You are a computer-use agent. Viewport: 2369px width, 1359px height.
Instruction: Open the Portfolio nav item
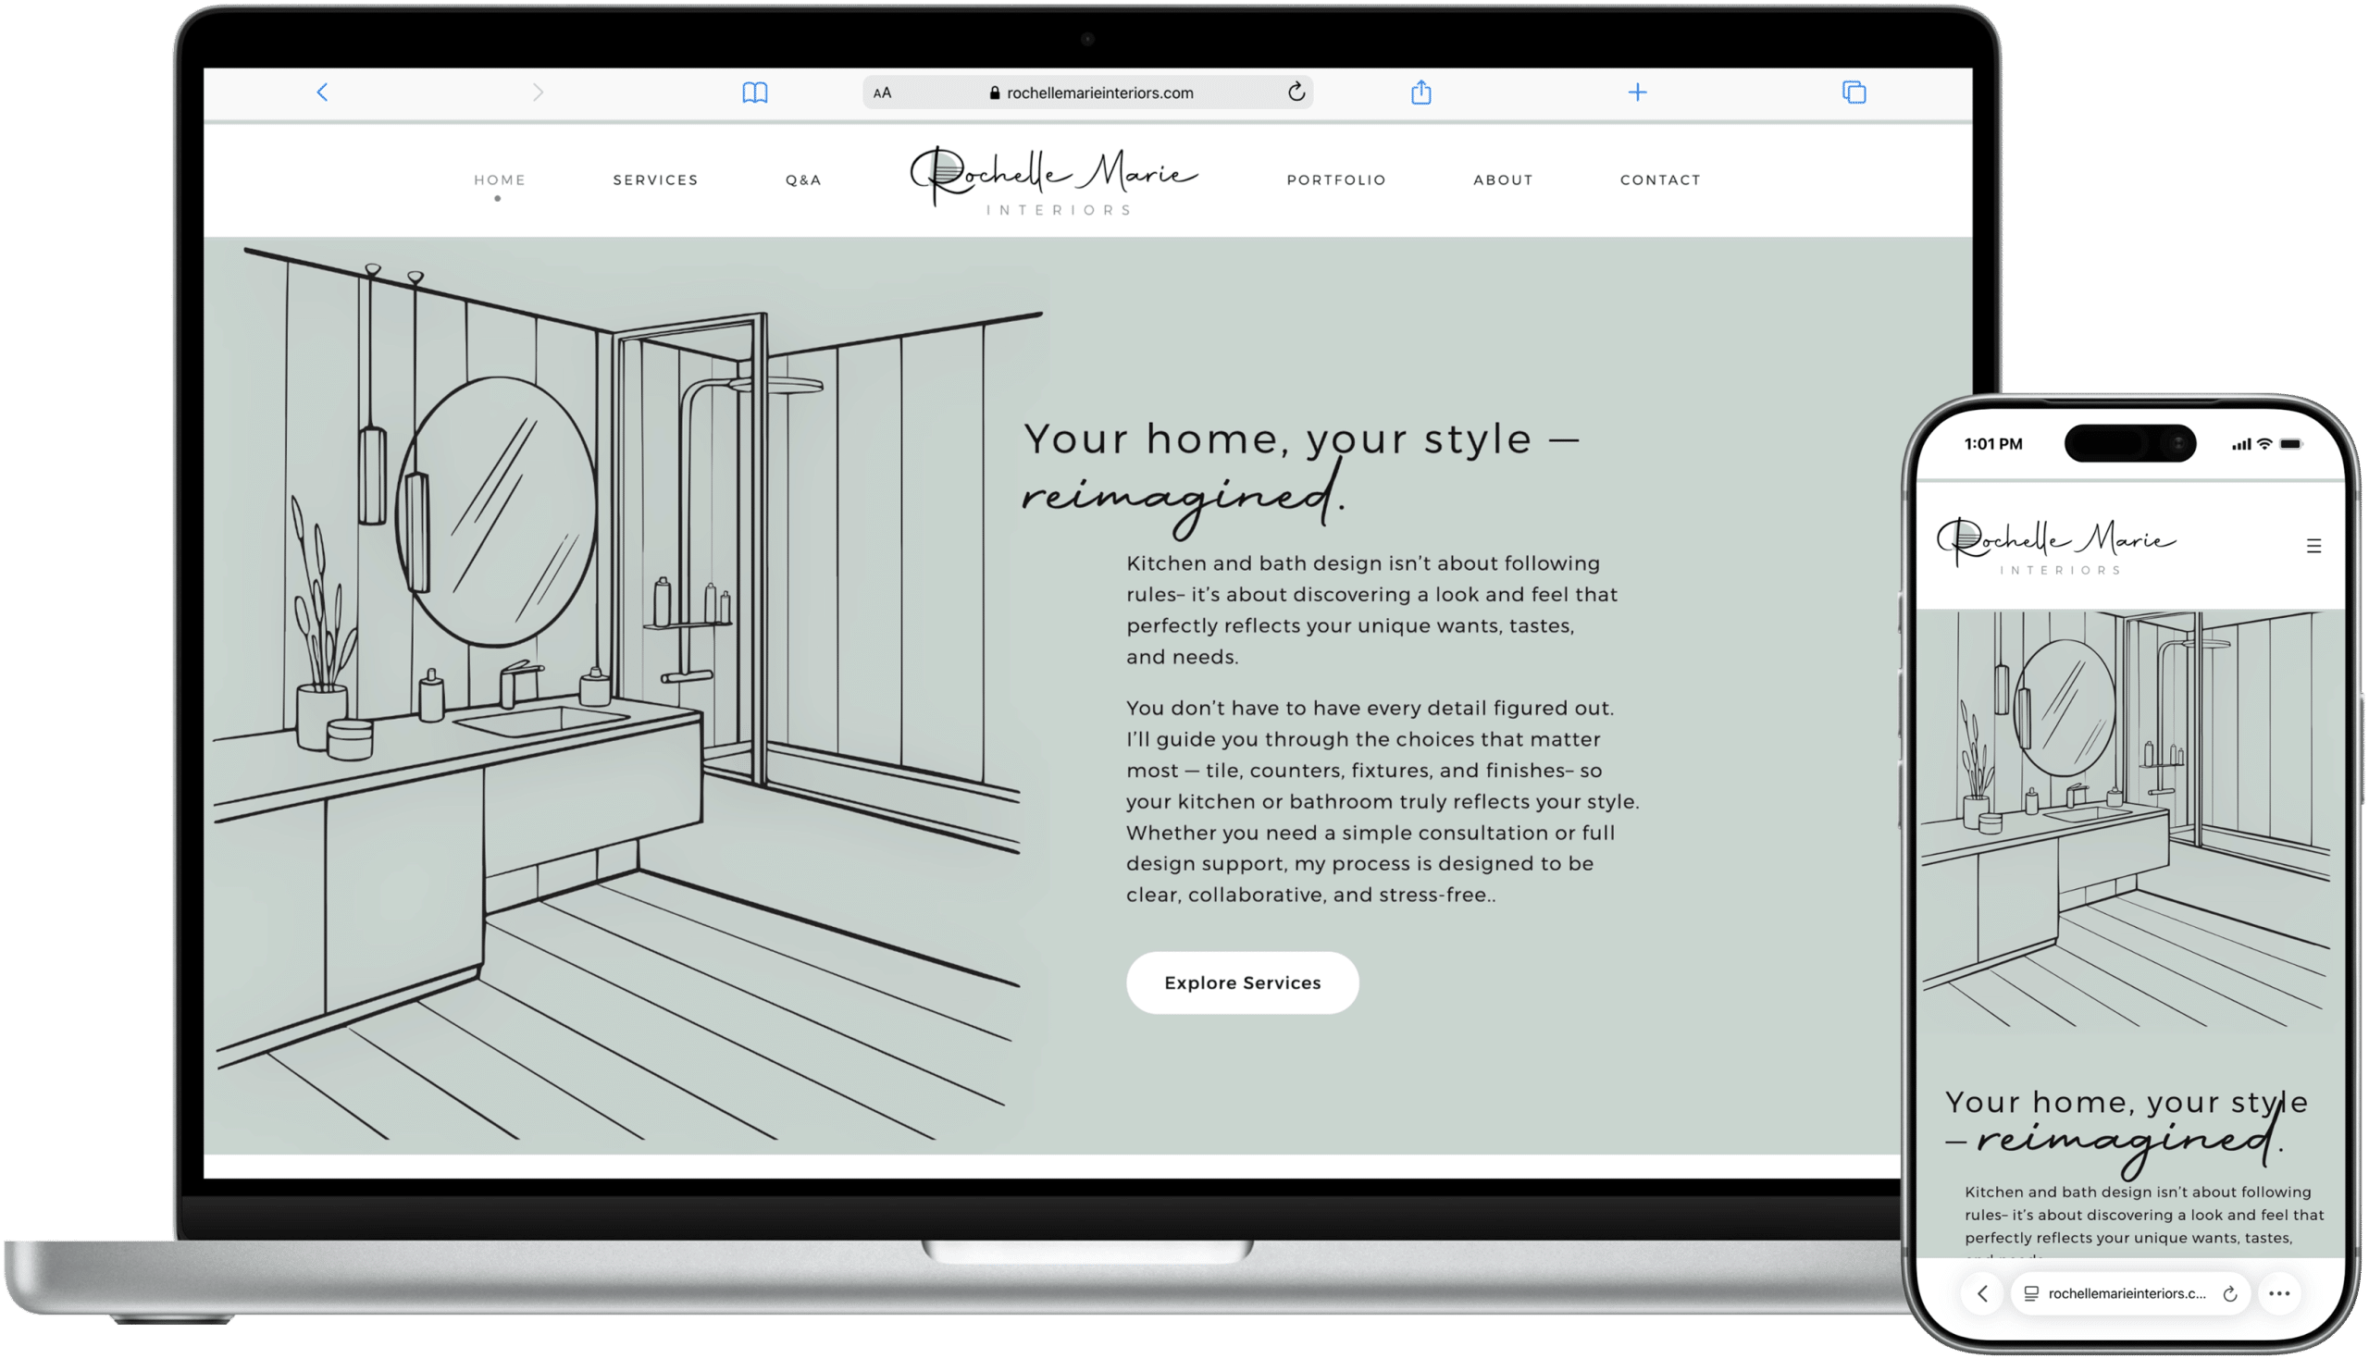[x=1335, y=179]
